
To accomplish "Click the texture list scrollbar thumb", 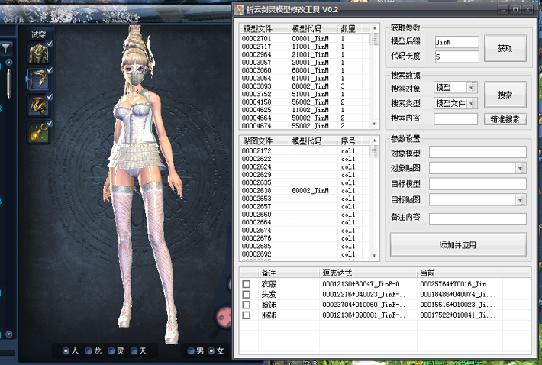I will (374, 151).
